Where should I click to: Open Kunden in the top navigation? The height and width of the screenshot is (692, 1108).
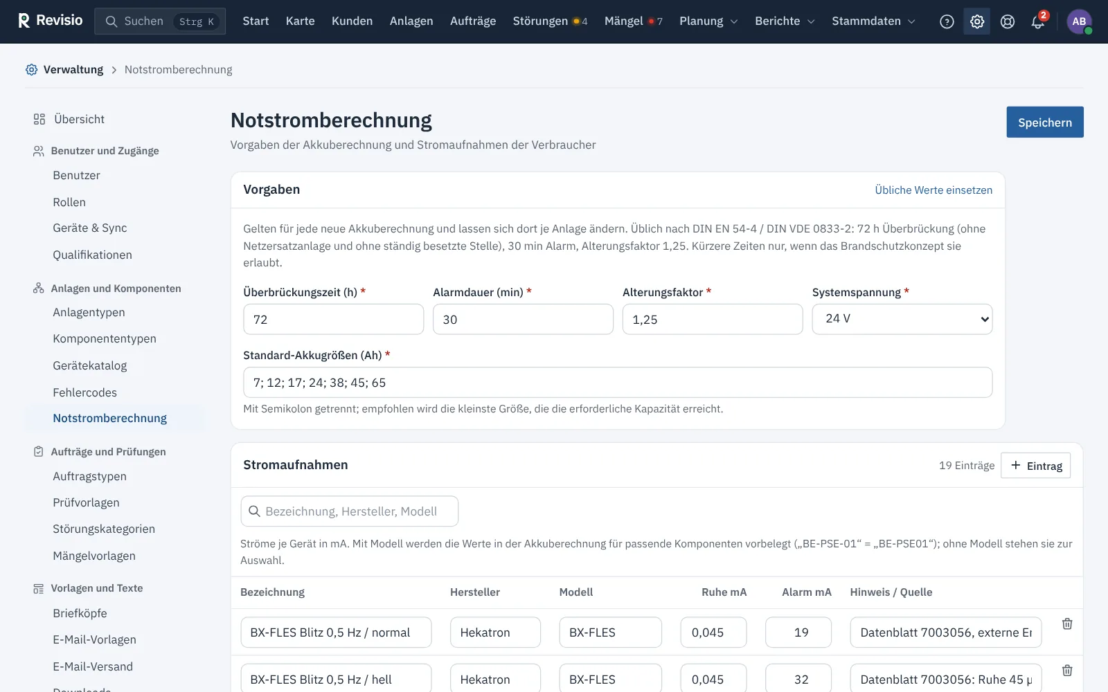[x=352, y=21]
